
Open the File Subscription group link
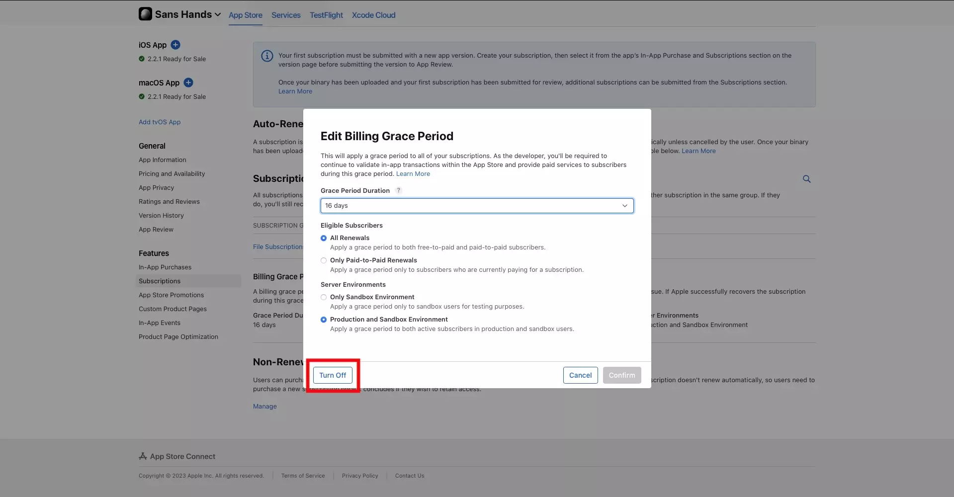278,247
